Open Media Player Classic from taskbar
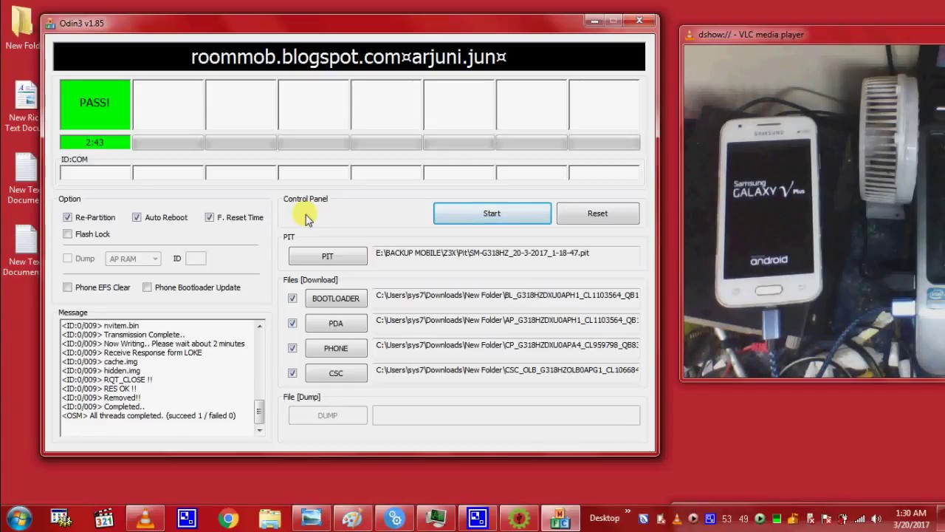The image size is (945, 532). coord(104,519)
